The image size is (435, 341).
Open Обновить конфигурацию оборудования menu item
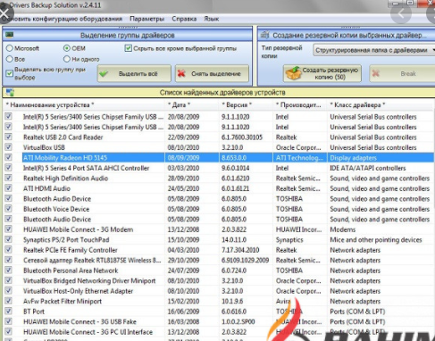[62, 19]
